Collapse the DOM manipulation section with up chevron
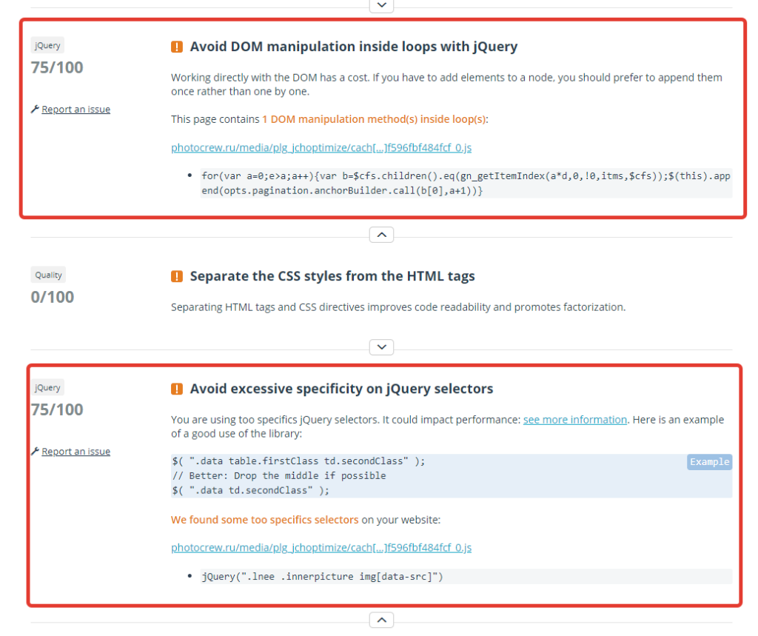 point(381,235)
